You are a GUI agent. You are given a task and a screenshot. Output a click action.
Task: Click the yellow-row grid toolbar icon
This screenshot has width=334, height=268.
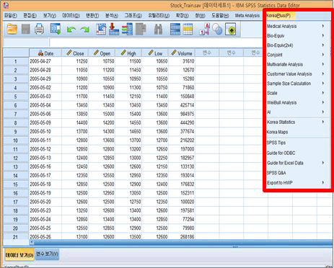pos(188,29)
